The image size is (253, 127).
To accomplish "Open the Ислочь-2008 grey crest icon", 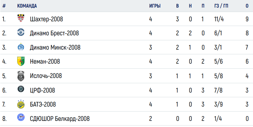I will [21, 76].
